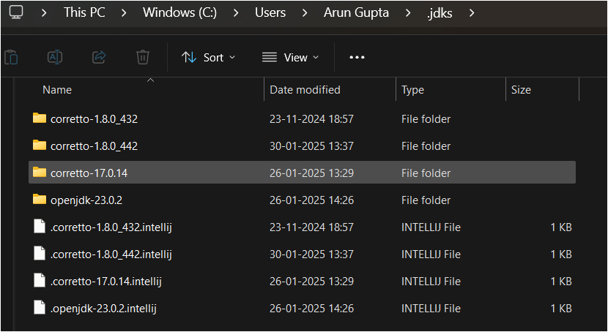608x332 pixels.
Task: Select the corretto-1.8.0_442 folder name
Action: [94, 146]
